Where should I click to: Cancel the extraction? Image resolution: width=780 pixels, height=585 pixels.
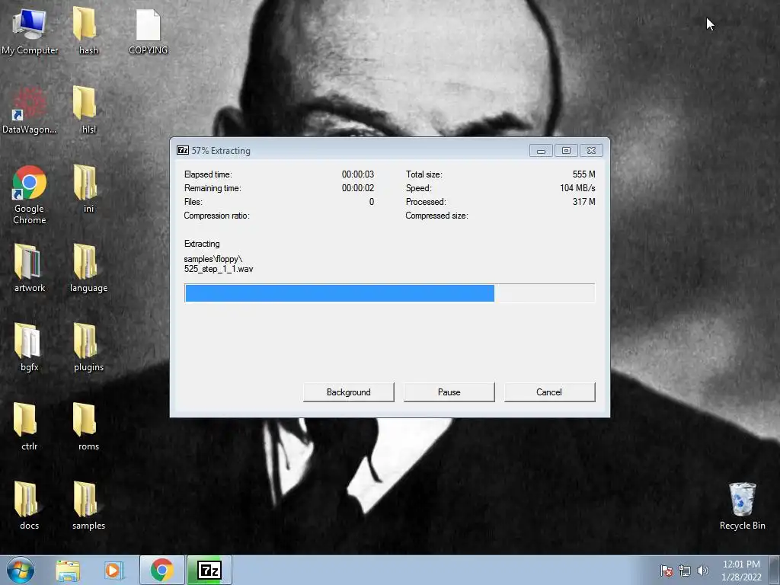[x=549, y=392]
